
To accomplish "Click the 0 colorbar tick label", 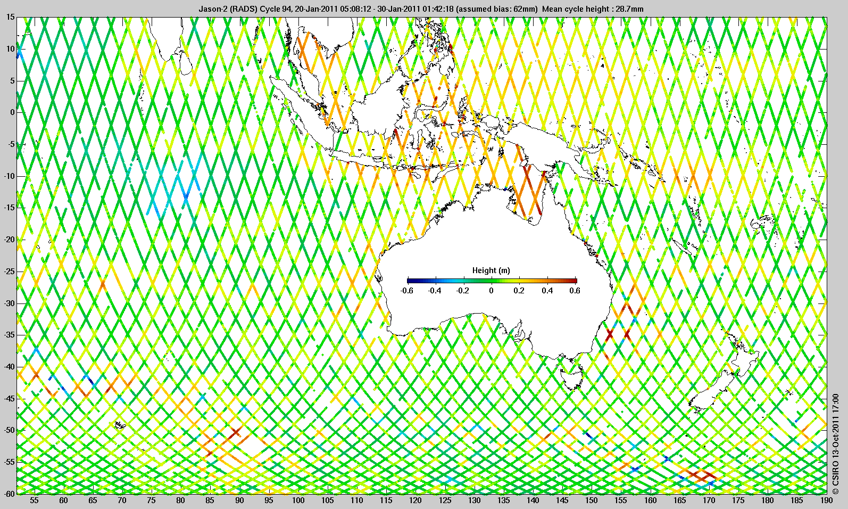I will coord(492,291).
